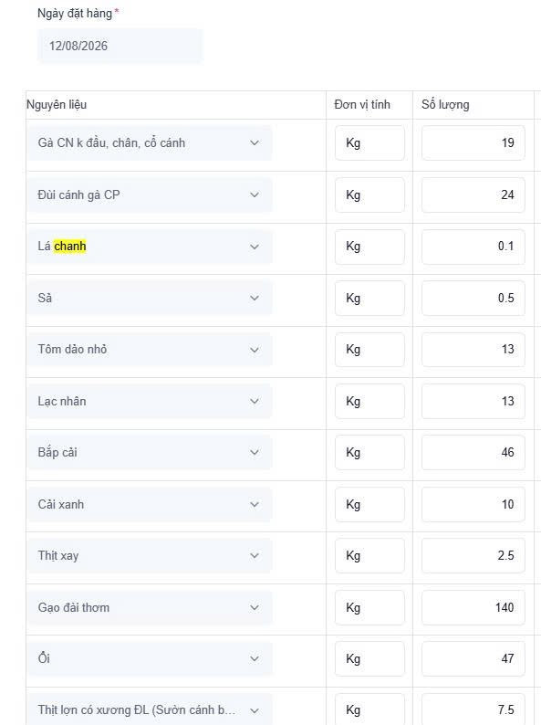Expand the Bắp cải dropdown

click(x=150, y=452)
